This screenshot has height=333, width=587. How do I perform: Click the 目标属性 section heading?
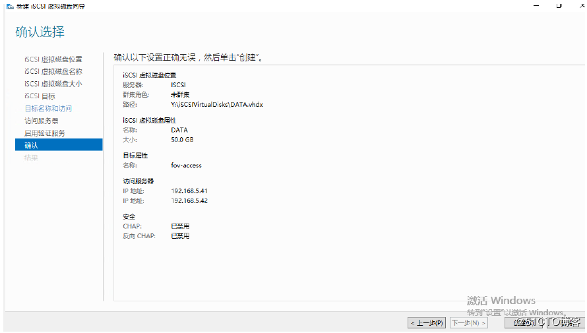[x=135, y=156]
